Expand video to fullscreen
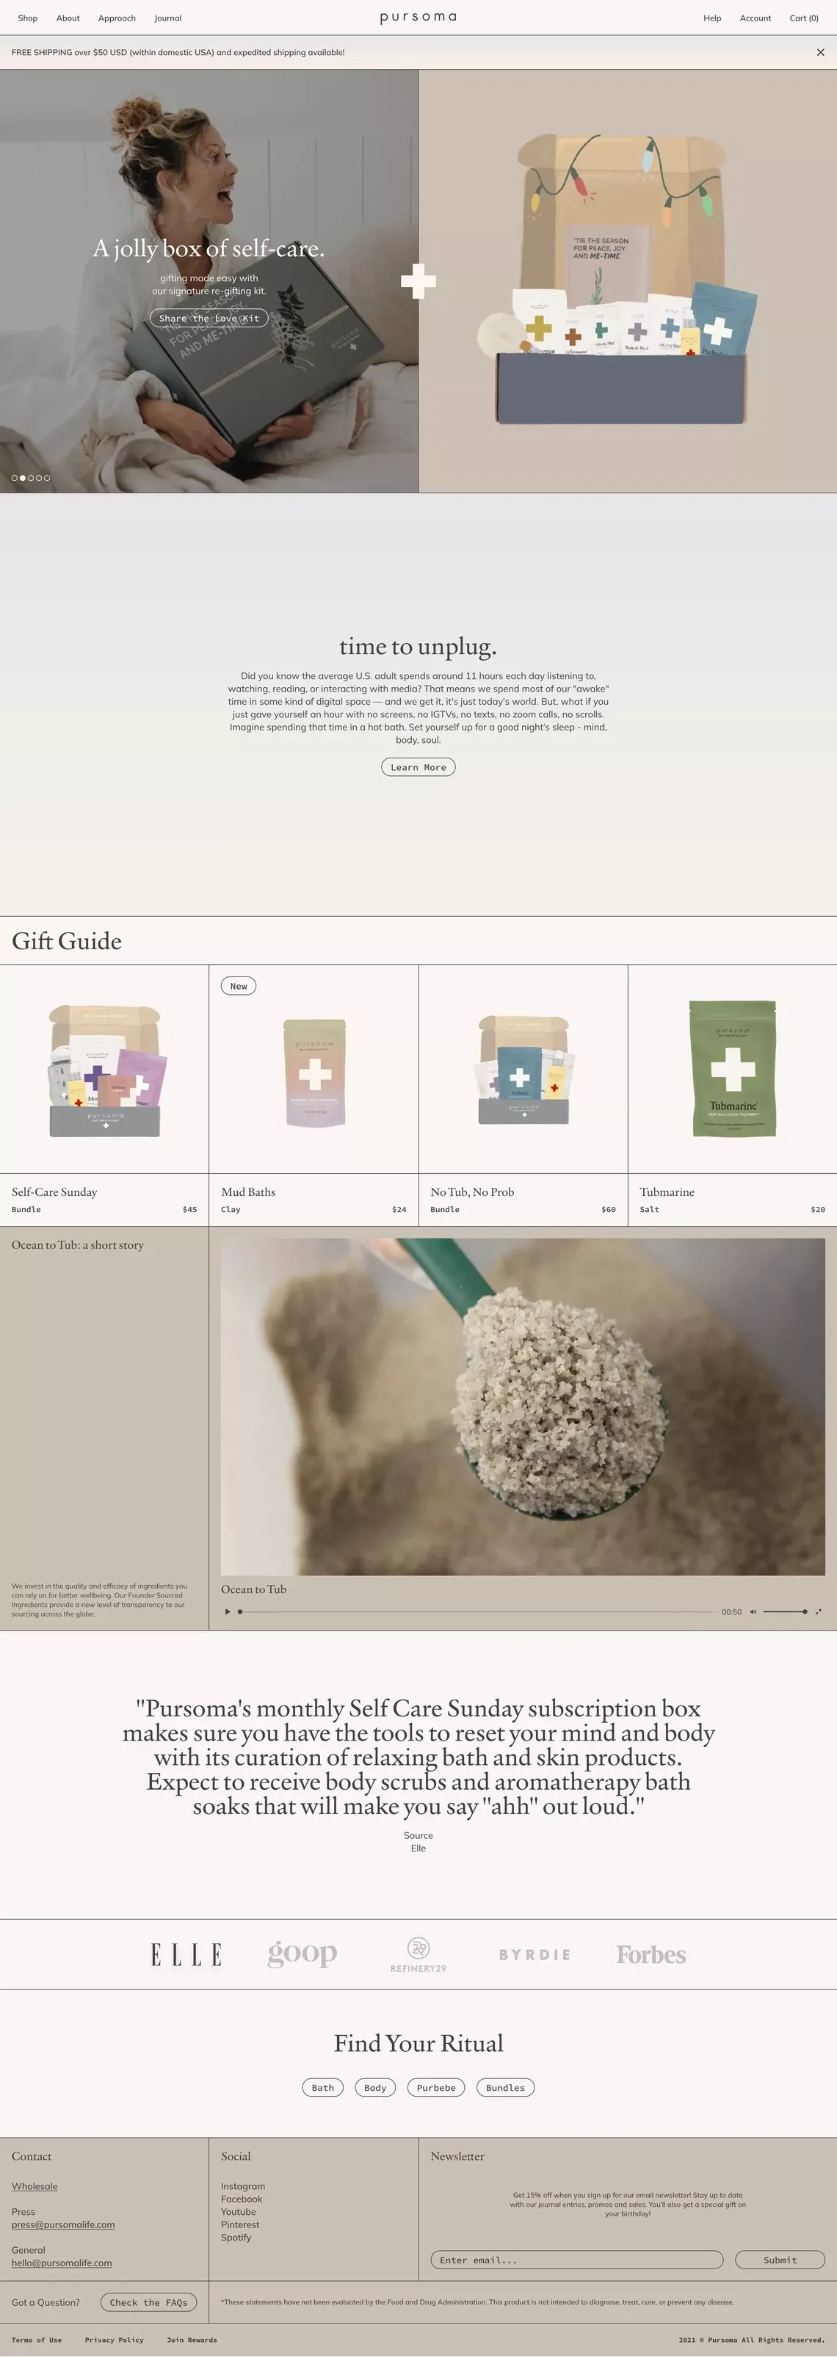Image resolution: width=837 pixels, height=2358 pixels. coord(818,1612)
